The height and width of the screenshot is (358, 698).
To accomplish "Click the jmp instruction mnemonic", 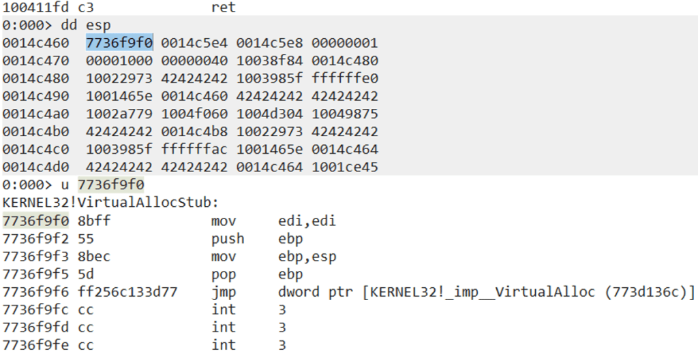I will click(x=224, y=292).
